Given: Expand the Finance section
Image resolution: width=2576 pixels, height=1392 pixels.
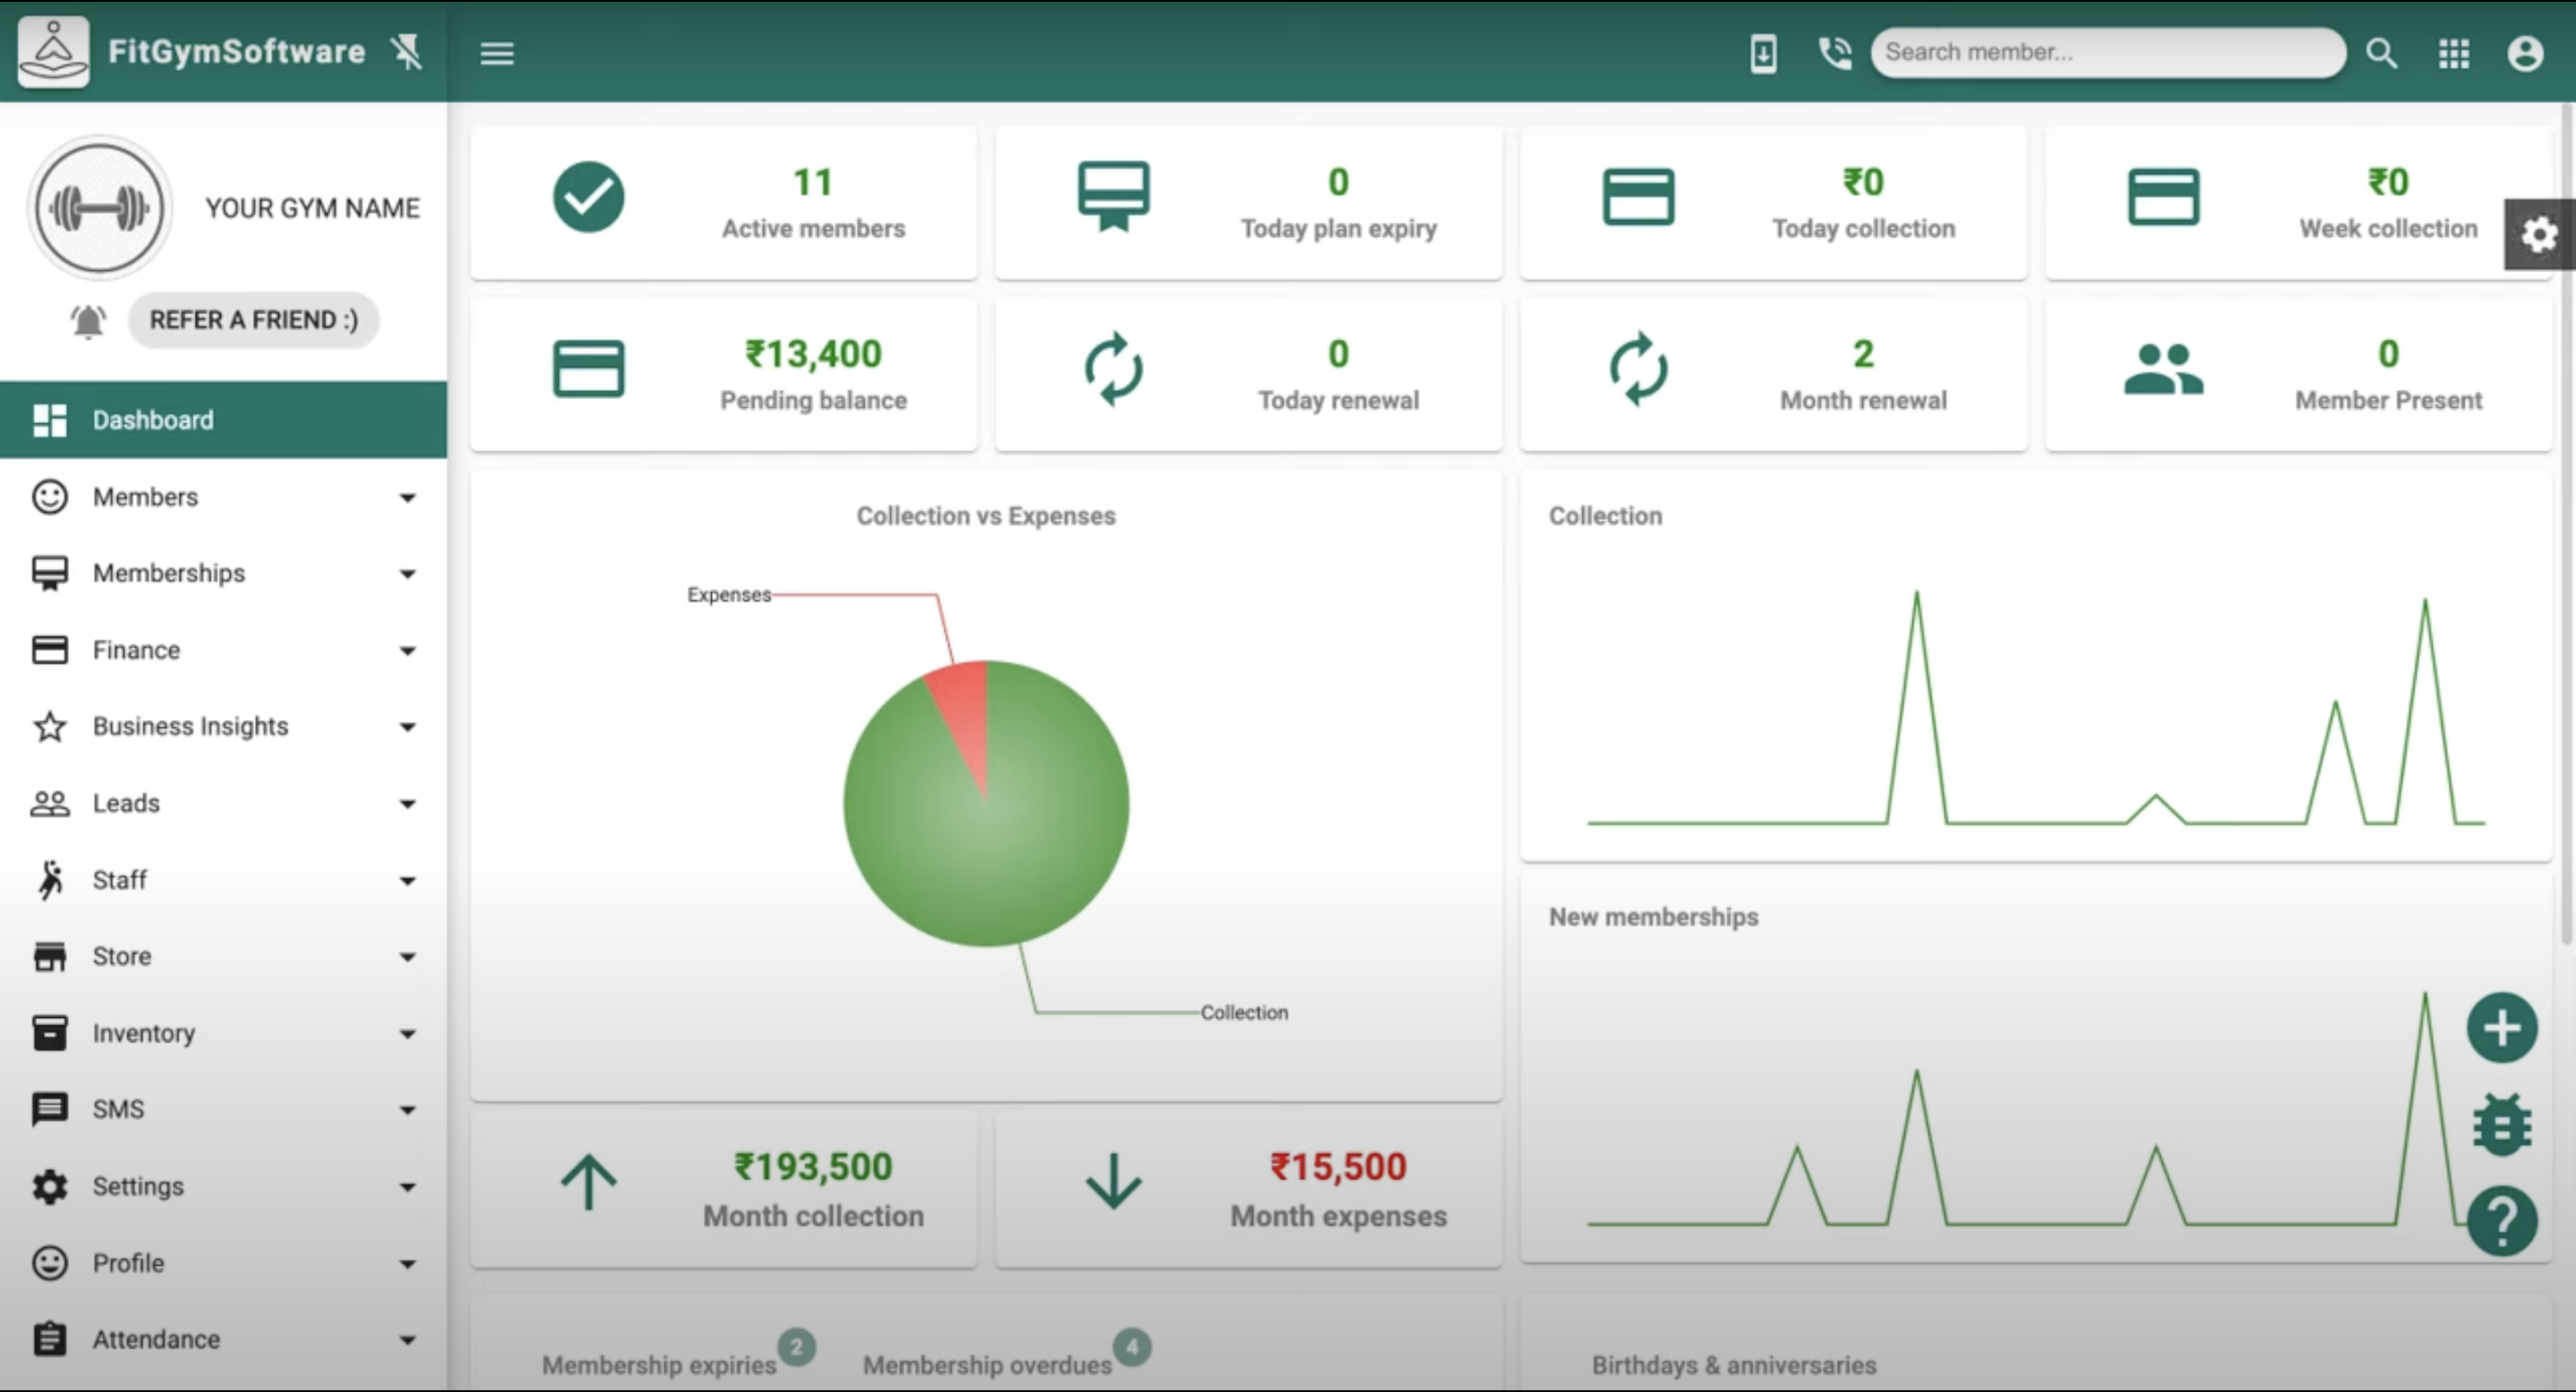Looking at the screenshot, I should (136, 650).
